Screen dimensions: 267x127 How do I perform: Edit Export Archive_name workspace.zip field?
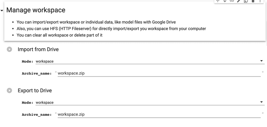[159, 114]
